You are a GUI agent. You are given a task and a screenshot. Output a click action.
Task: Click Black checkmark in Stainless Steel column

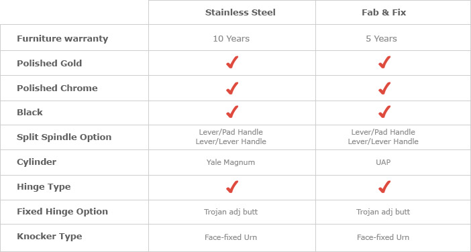232,112
